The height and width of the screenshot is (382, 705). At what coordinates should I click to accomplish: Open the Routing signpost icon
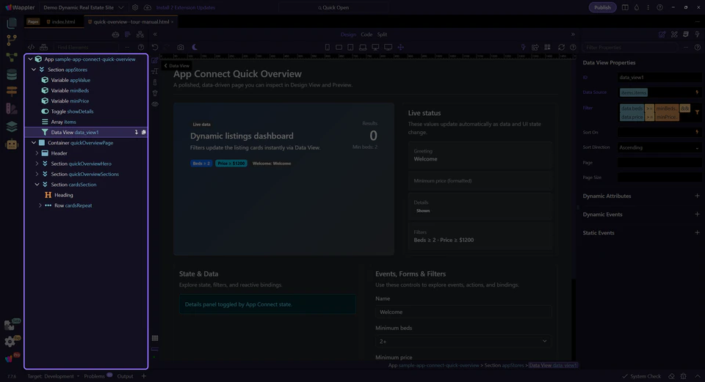point(12,91)
